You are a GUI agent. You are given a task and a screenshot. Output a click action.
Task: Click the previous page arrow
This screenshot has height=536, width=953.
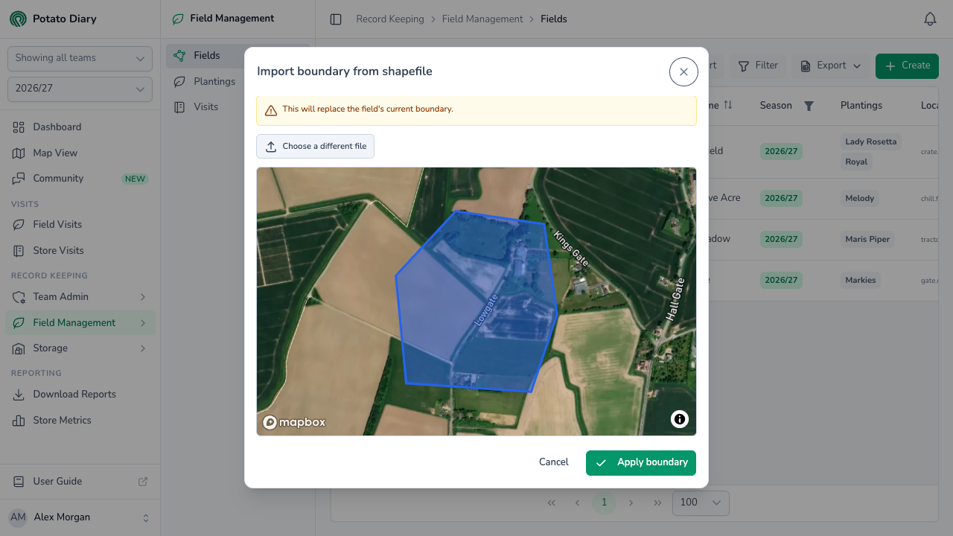577,502
